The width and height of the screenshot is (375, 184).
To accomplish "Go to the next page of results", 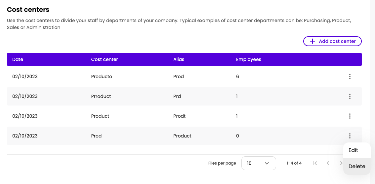I will click(x=341, y=163).
